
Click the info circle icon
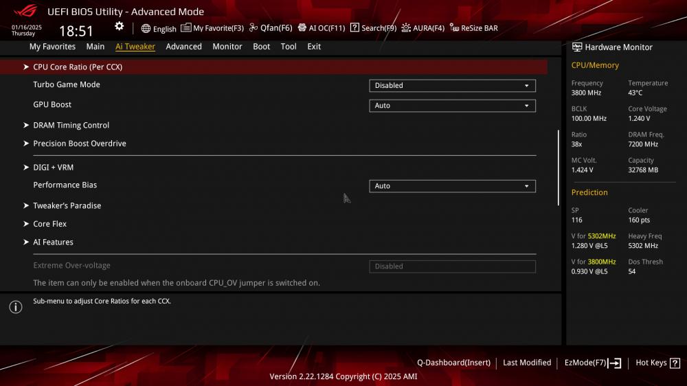pyautogui.click(x=16, y=307)
